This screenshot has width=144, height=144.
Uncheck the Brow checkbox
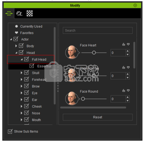(27, 86)
